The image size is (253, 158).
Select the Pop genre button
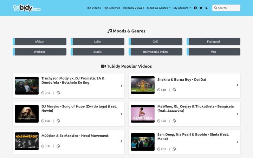coord(213,52)
